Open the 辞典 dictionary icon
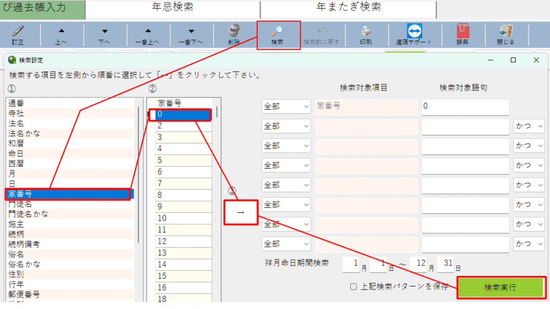Screen dimensions: 550x309 click(462, 32)
